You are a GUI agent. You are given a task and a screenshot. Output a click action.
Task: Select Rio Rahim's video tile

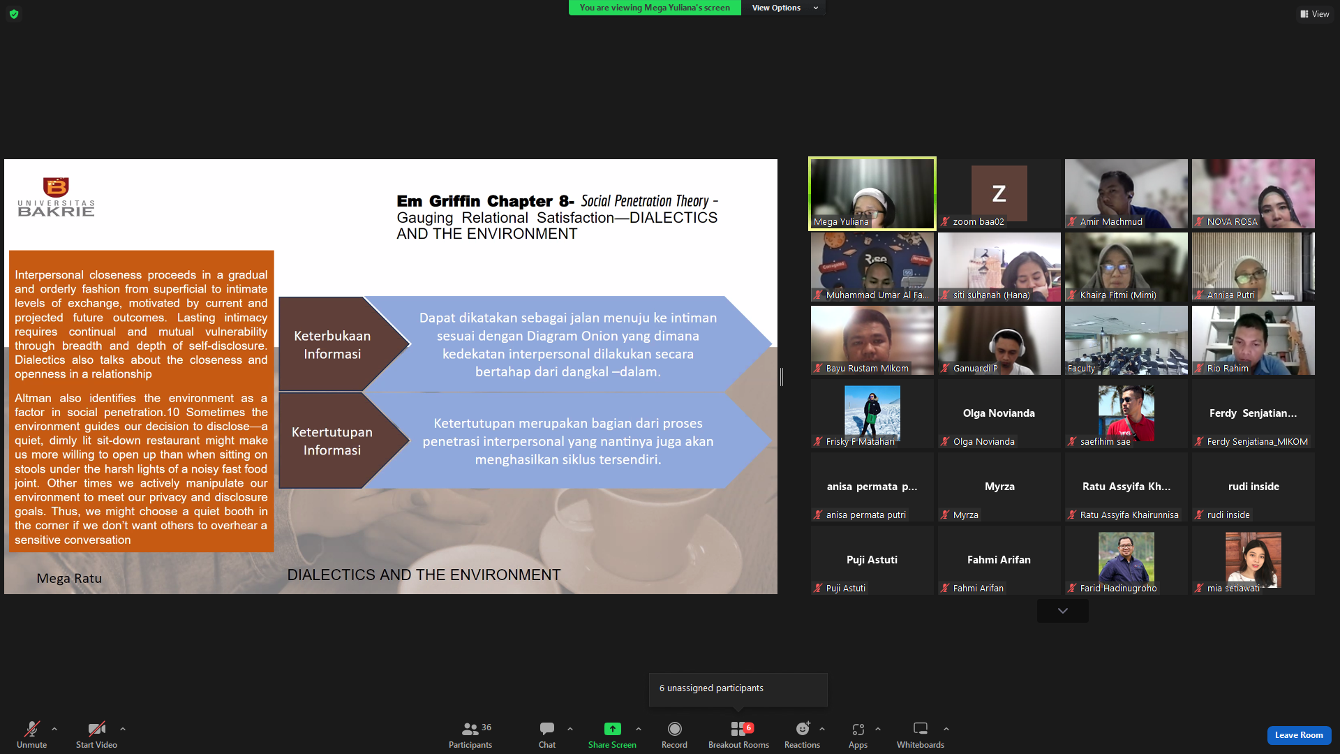click(x=1253, y=340)
